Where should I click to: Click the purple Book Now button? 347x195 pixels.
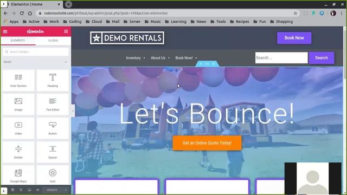point(294,38)
